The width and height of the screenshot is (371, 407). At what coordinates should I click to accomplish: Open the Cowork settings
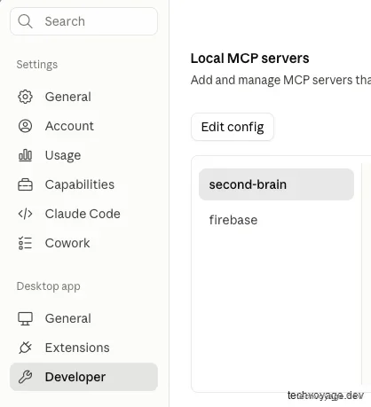pos(83,243)
